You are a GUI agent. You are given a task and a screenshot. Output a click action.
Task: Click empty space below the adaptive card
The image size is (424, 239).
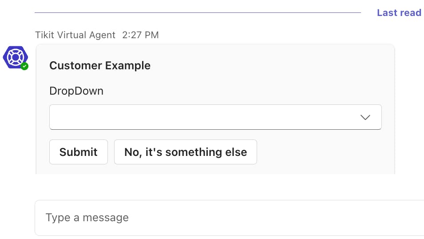pos(213,187)
